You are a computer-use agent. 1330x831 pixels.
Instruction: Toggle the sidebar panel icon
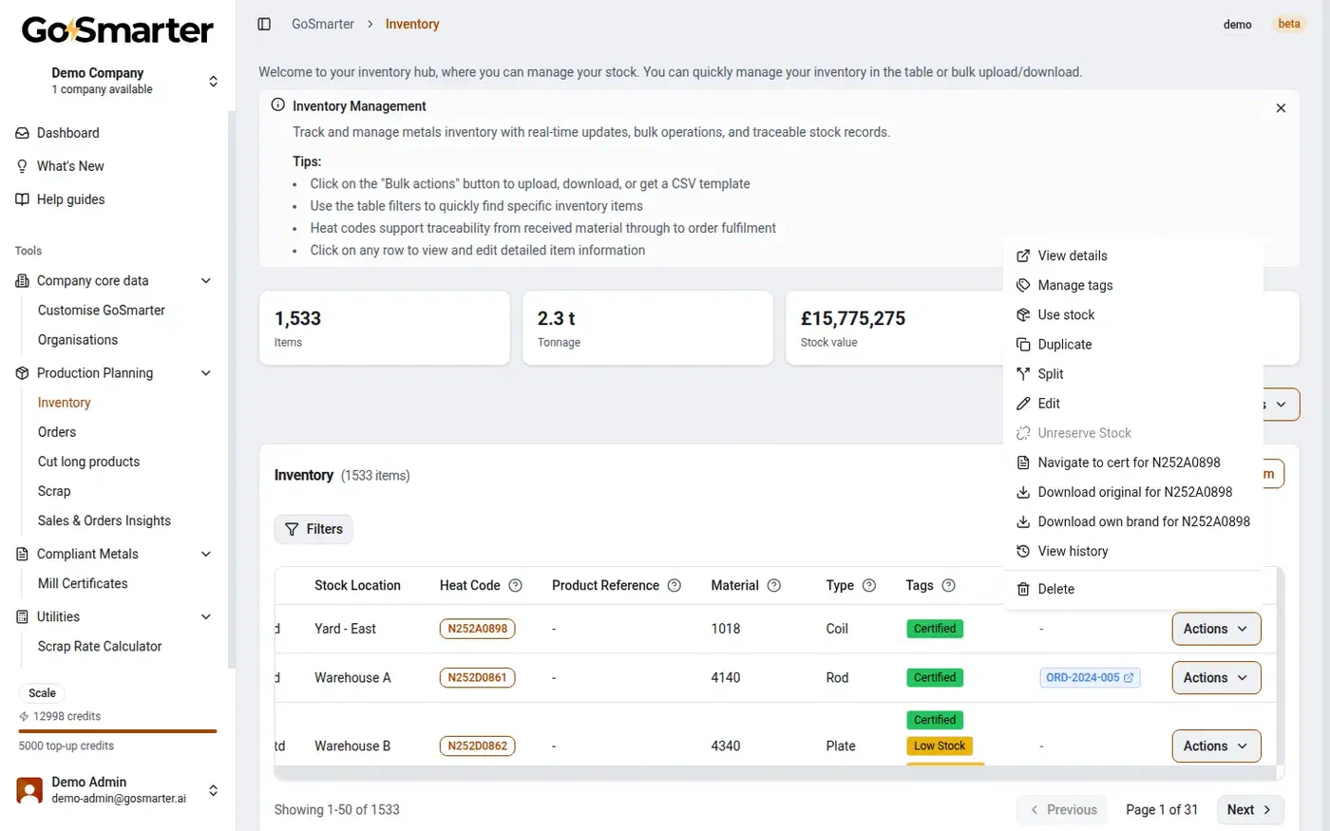264,24
